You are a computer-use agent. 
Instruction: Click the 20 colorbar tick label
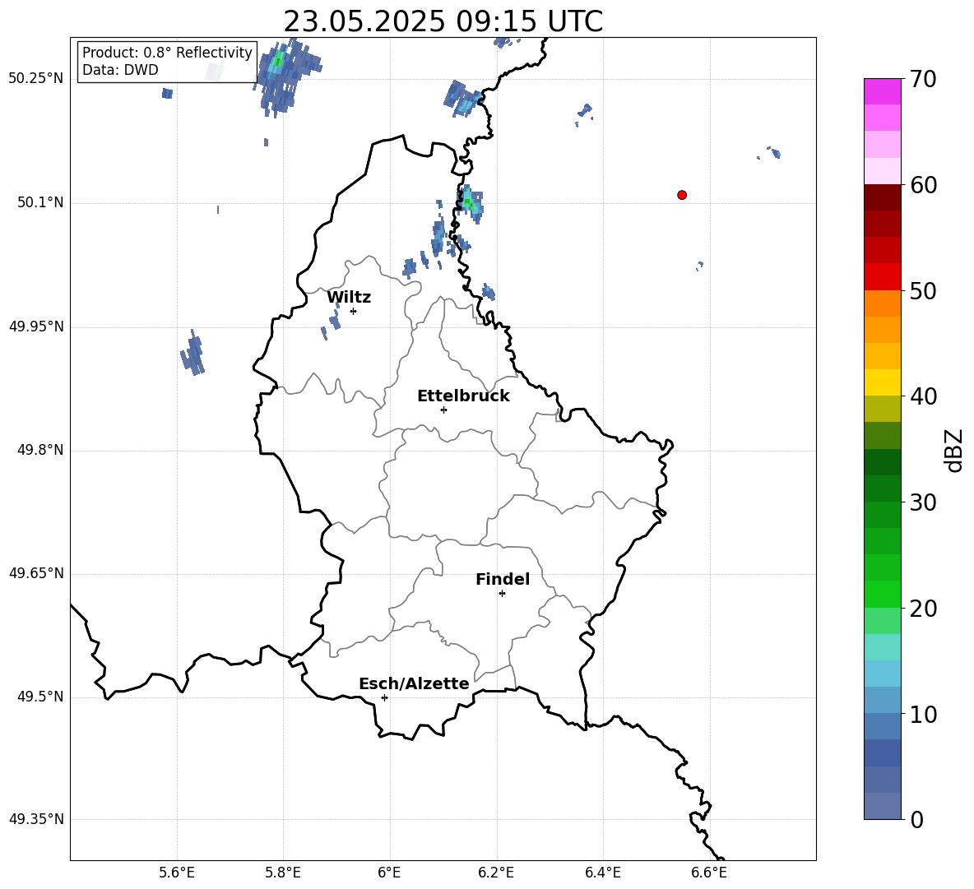923,609
